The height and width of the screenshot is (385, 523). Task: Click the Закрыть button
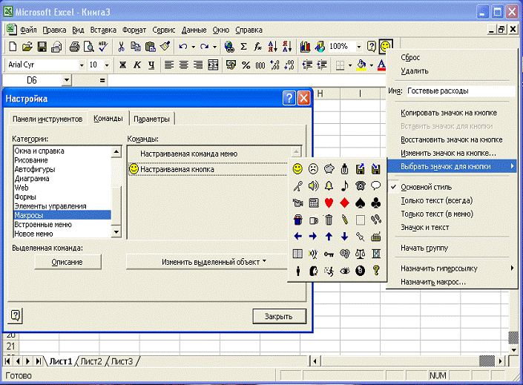coord(279,316)
